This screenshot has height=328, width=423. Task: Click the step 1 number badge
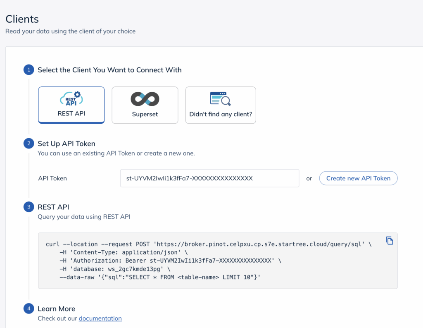(x=29, y=70)
